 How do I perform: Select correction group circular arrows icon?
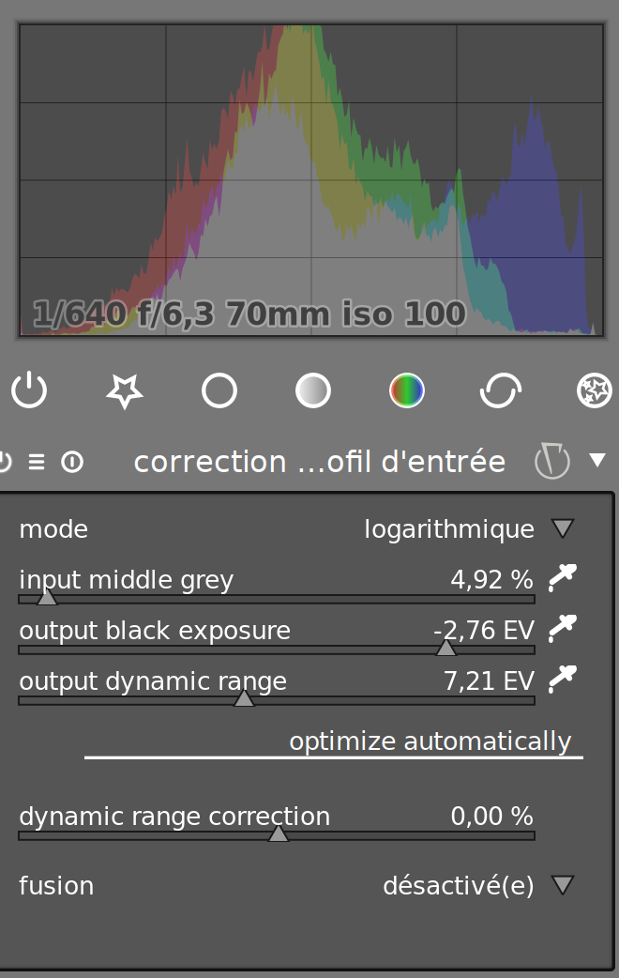501,391
